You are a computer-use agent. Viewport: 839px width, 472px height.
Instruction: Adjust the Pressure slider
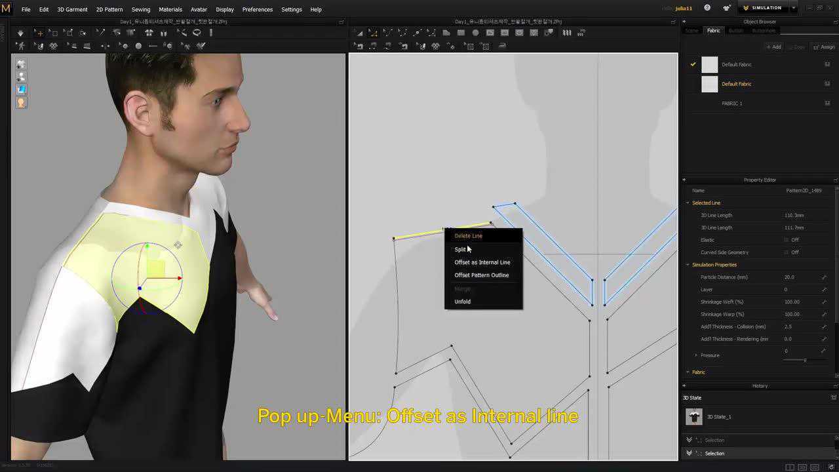pyautogui.click(x=805, y=360)
